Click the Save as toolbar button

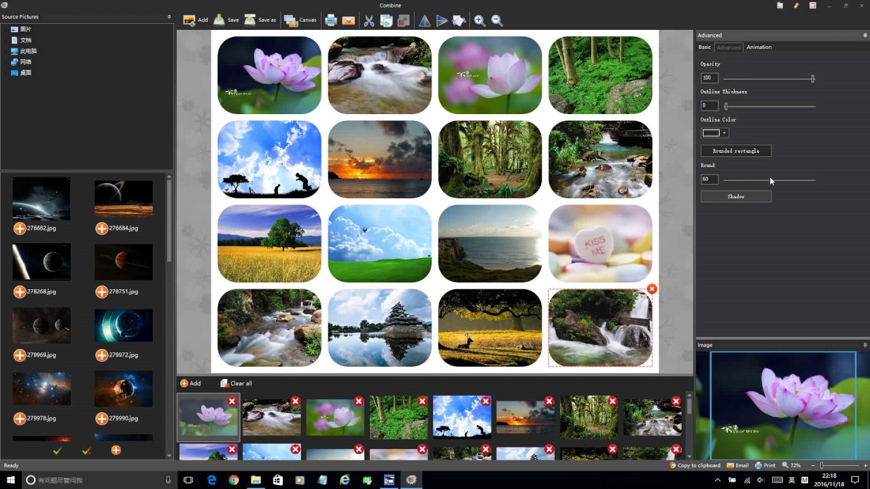click(260, 20)
